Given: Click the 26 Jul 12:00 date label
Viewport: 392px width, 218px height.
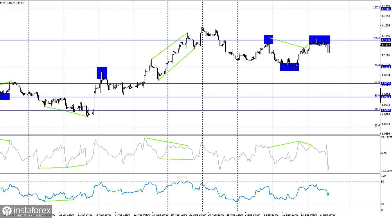Looking at the screenshot, I should click(66, 215).
